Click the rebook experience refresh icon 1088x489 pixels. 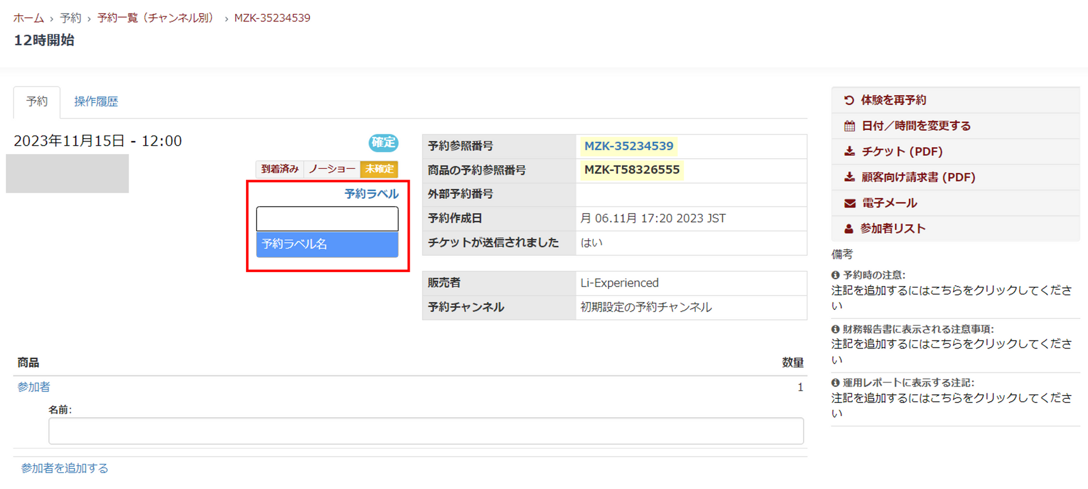point(848,100)
